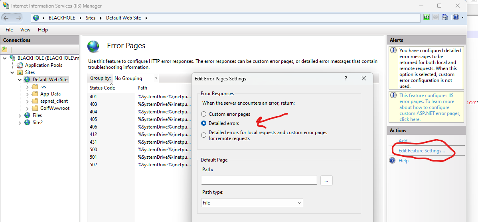Open the Path type dropdown
Screen dimensions: 478x222
pos(252,203)
